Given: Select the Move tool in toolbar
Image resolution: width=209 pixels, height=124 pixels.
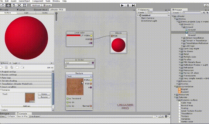Looking at the screenshot, I should tap(8, 5).
